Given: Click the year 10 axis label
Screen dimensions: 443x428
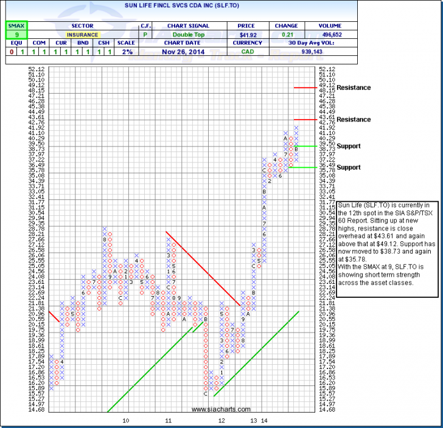Looking at the screenshot, I should (126, 420).
